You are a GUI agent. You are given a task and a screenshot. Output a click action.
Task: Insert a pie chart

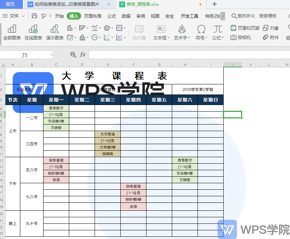tap(95, 38)
